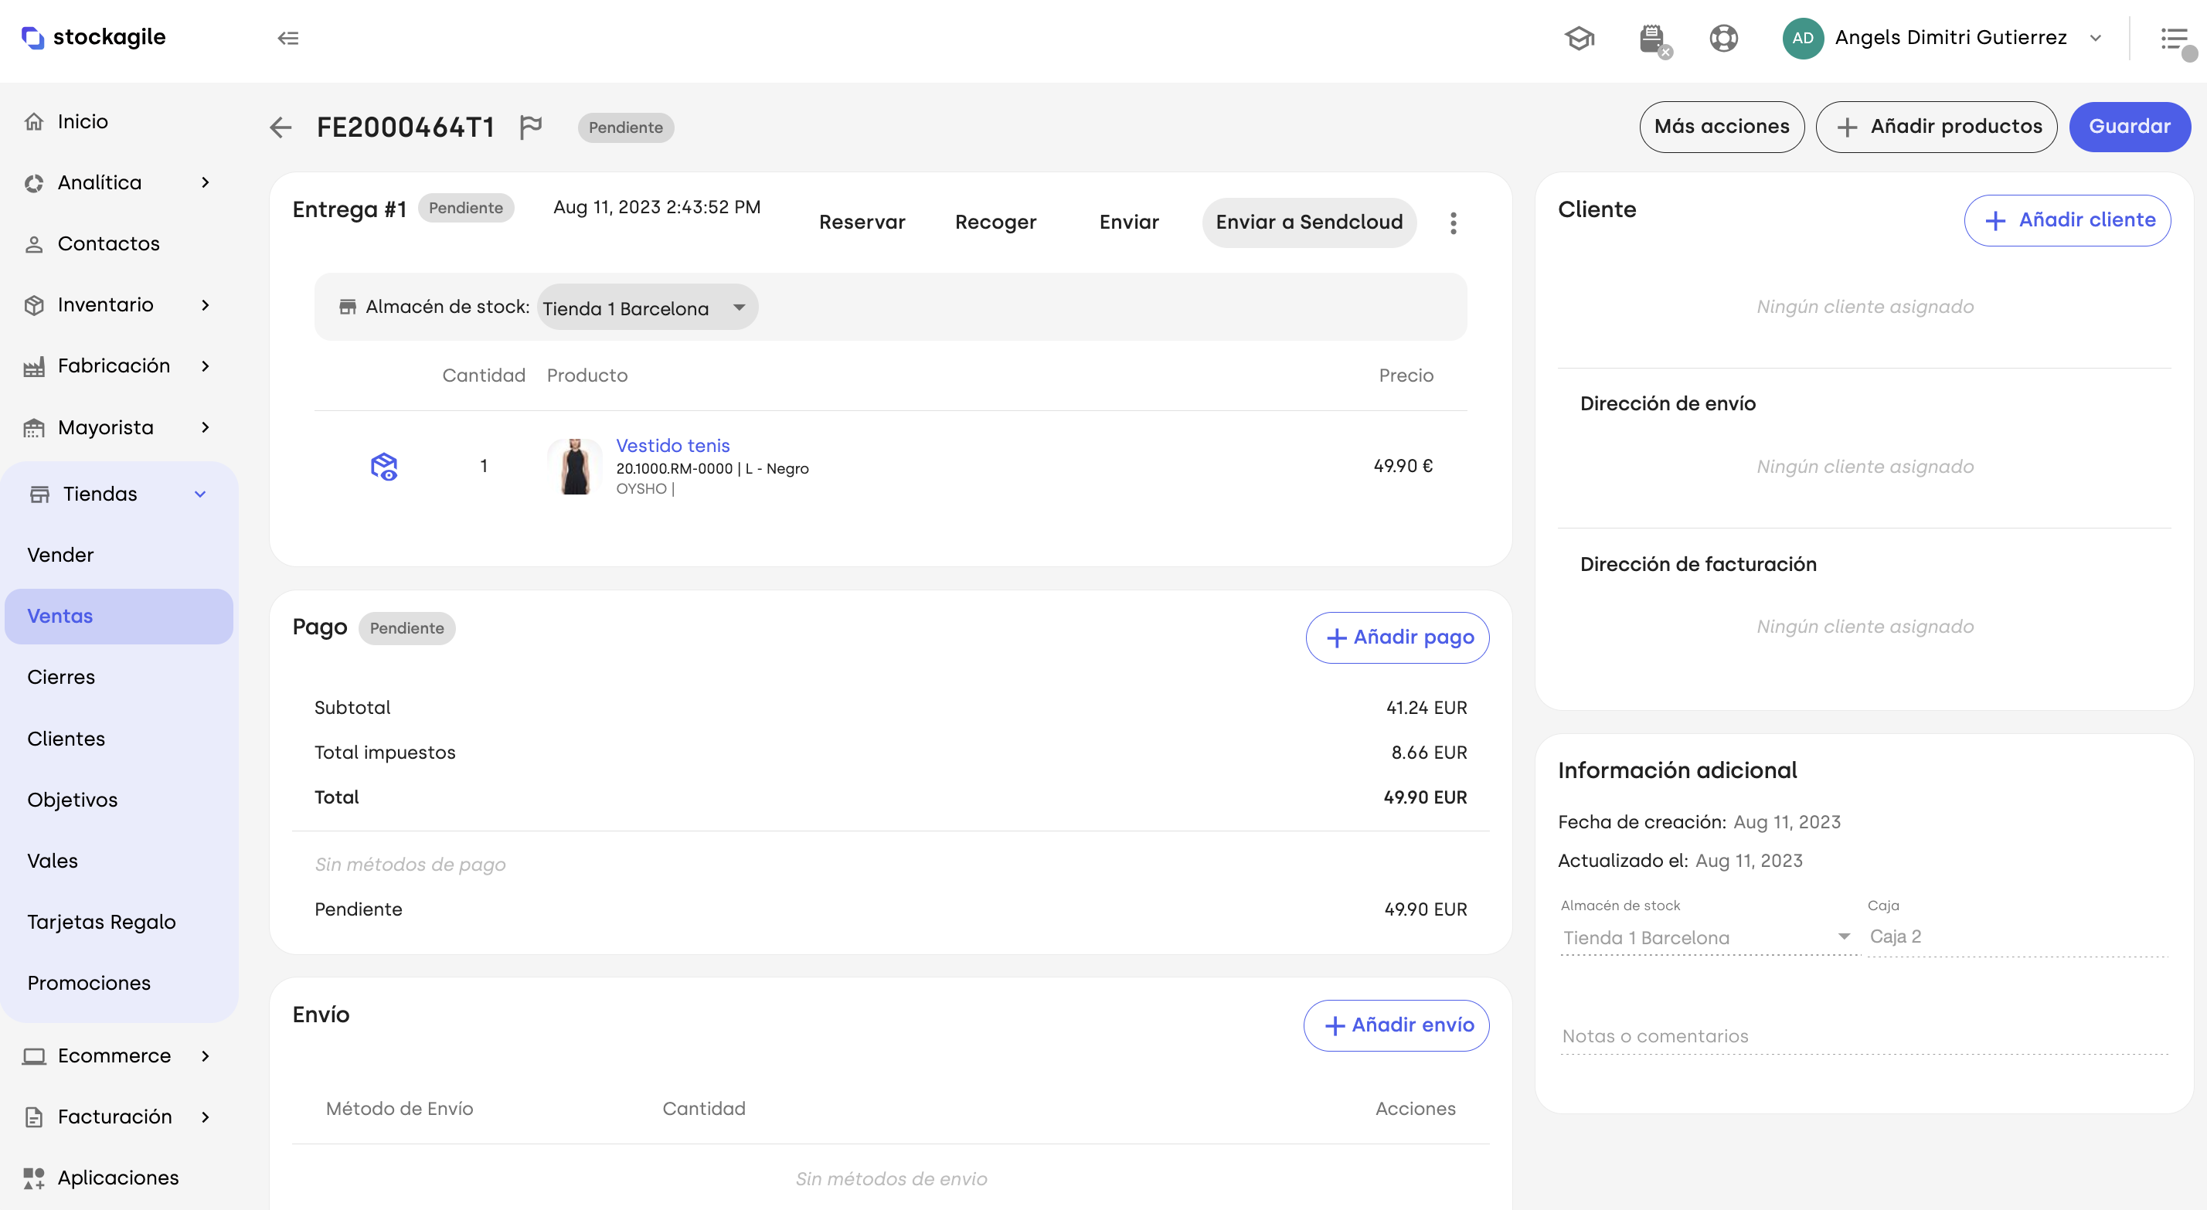Click the AD user avatar
The width and height of the screenshot is (2207, 1210).
tap(1803, 38)
